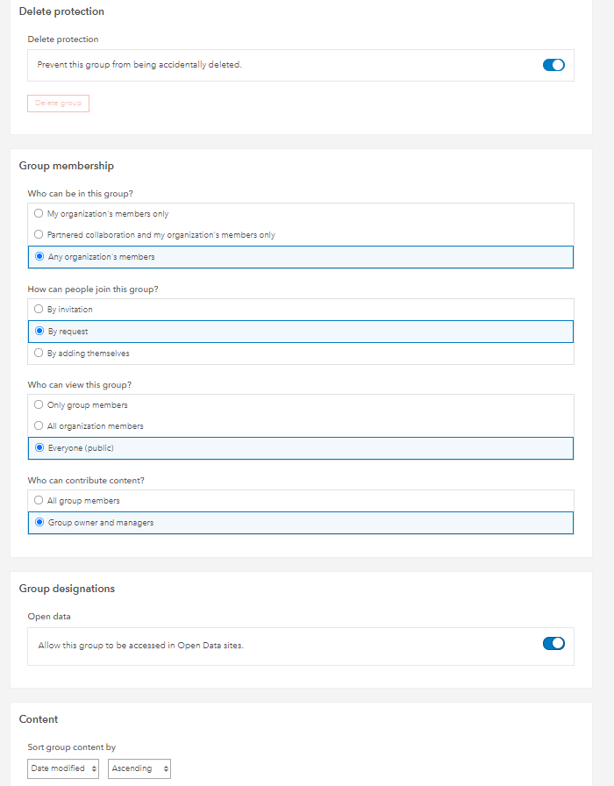The image size is (614, 786).
Task: Click the 'Allow this group to be accessed in Open Data sites' text
Action: pos(140,646)
